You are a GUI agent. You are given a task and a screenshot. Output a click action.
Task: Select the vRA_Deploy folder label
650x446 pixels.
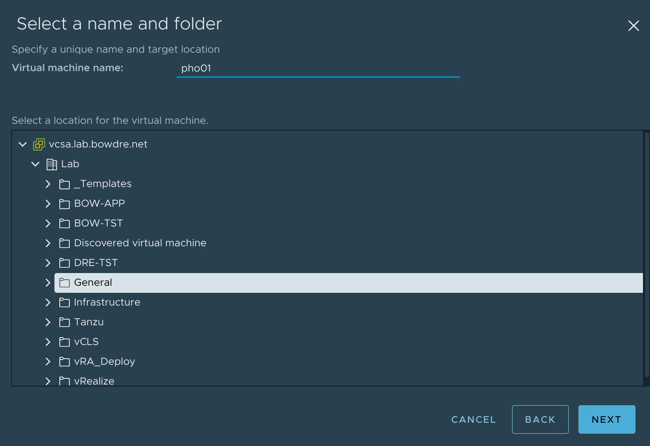click(105, 361)
